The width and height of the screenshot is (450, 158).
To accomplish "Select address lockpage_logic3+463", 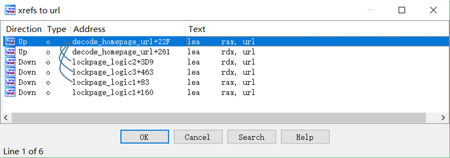I will [x=113, y=72].
